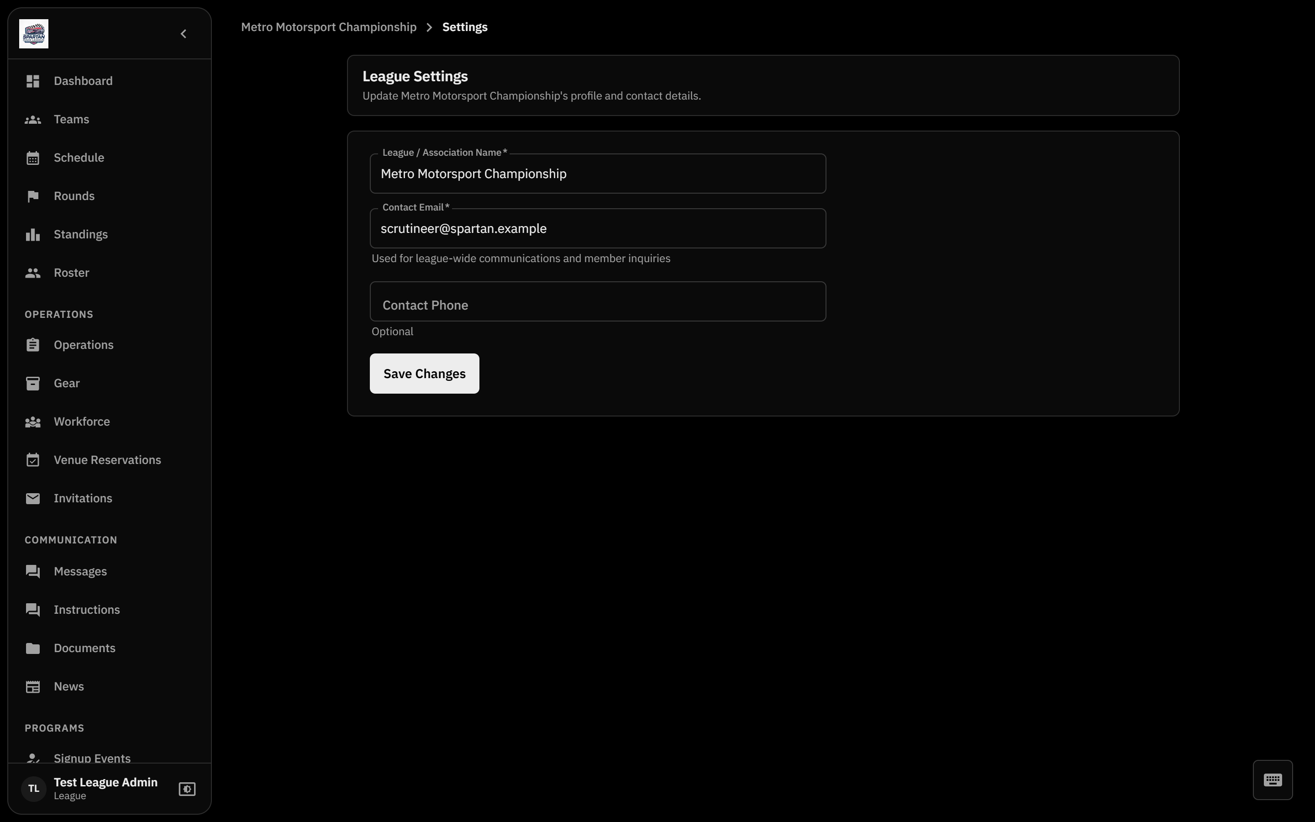The height and width of the screenshot is (822, 1315).
Task: Click the Rounds flag icon
Action: coord(32,196)
